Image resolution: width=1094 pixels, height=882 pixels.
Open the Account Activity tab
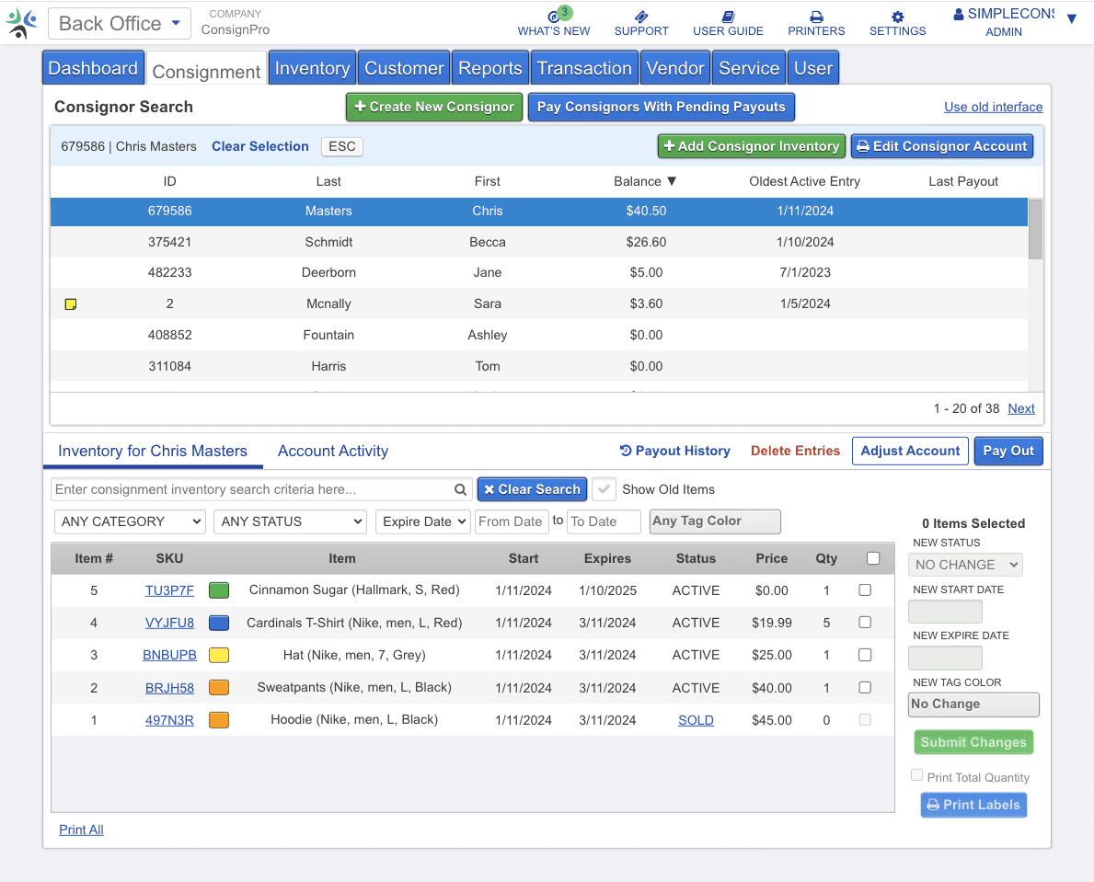[x=333, y=451]
